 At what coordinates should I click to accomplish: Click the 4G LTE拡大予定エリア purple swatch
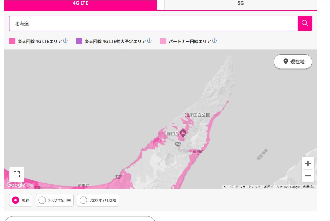[79, 41]
